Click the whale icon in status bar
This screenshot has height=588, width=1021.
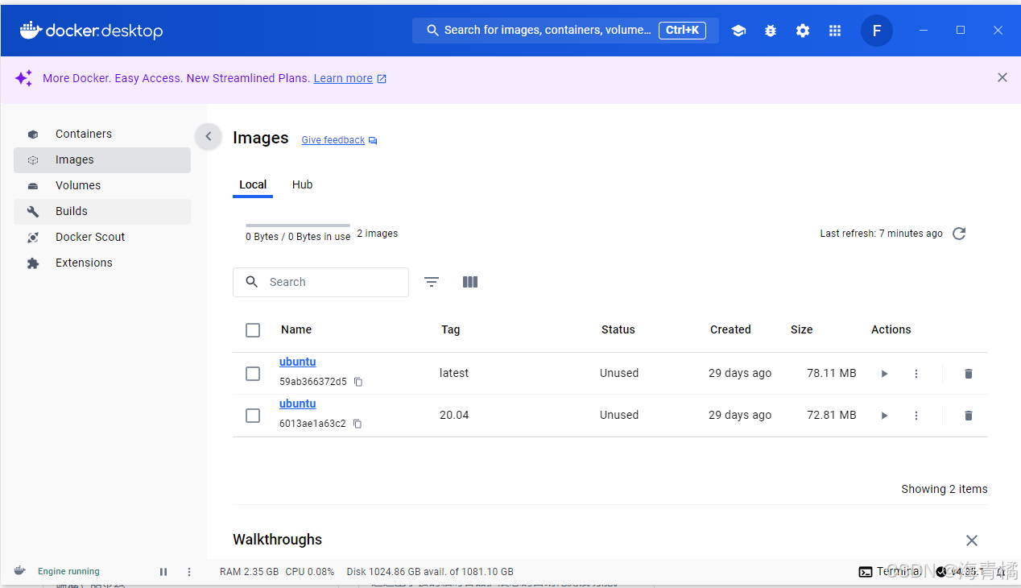19,571
